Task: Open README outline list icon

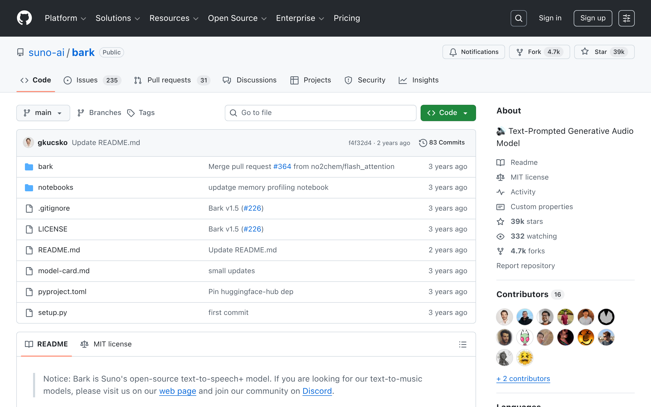Action: [462, 344]
